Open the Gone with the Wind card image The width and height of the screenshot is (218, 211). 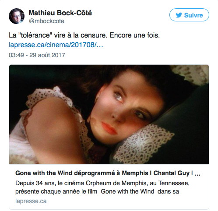pyautogui.click(x=109, y=114)
